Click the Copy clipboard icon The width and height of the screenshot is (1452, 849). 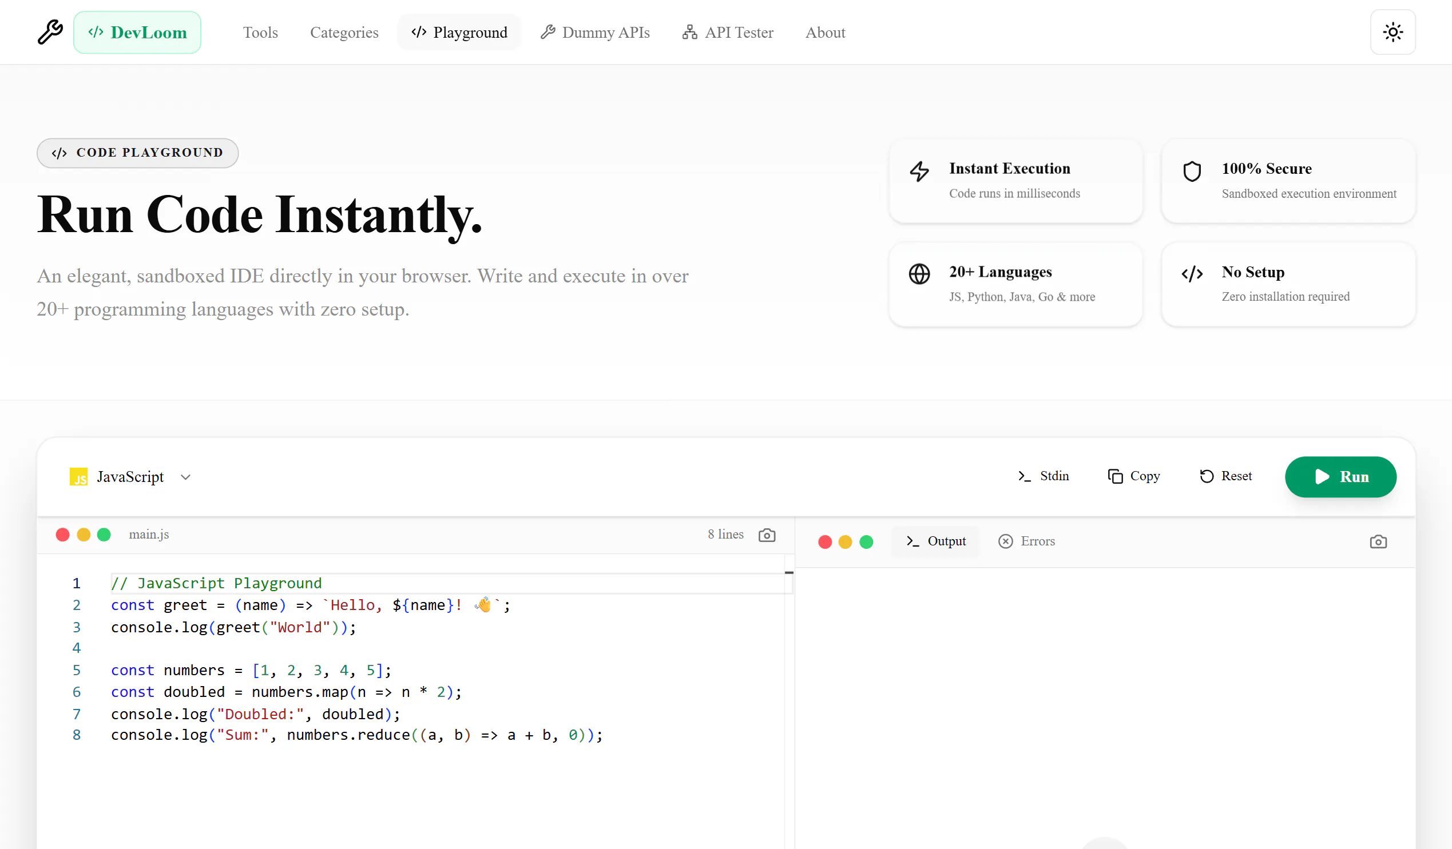(x=1115, y=476)
